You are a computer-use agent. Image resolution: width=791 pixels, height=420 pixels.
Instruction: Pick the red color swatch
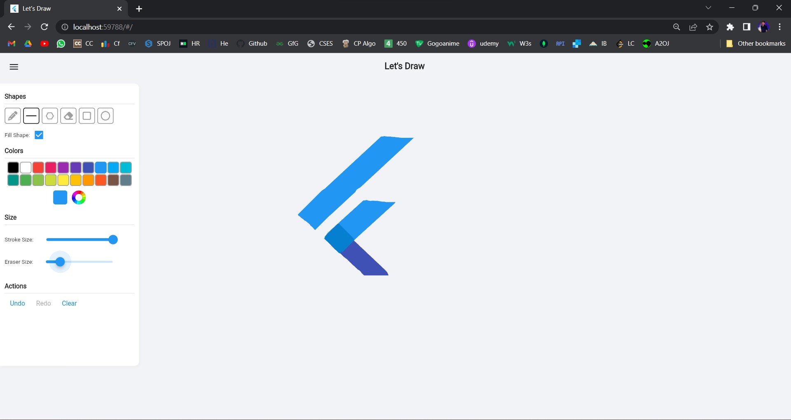coord(38,167)
